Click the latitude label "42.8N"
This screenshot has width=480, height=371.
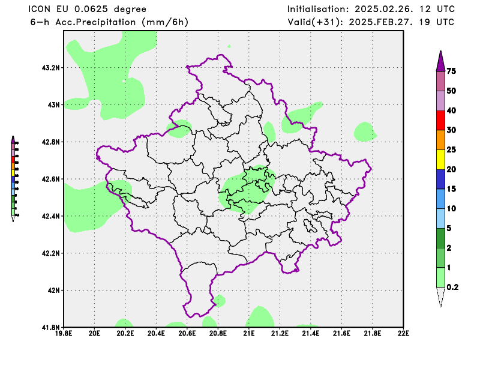pos(51,142)
